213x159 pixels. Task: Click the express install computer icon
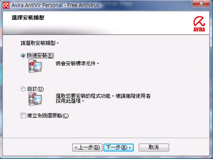tap(35, 66)
